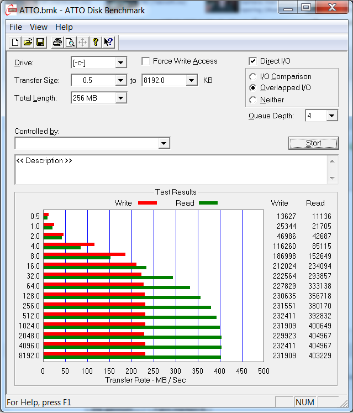Click the red Write legend swatch

147,203
